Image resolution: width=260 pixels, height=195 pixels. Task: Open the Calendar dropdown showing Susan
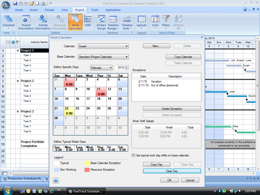(103, 46)
